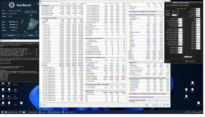Expand the Core VIDs row
205x117 pixels.
pyautogui.click(x=42, y=20)
